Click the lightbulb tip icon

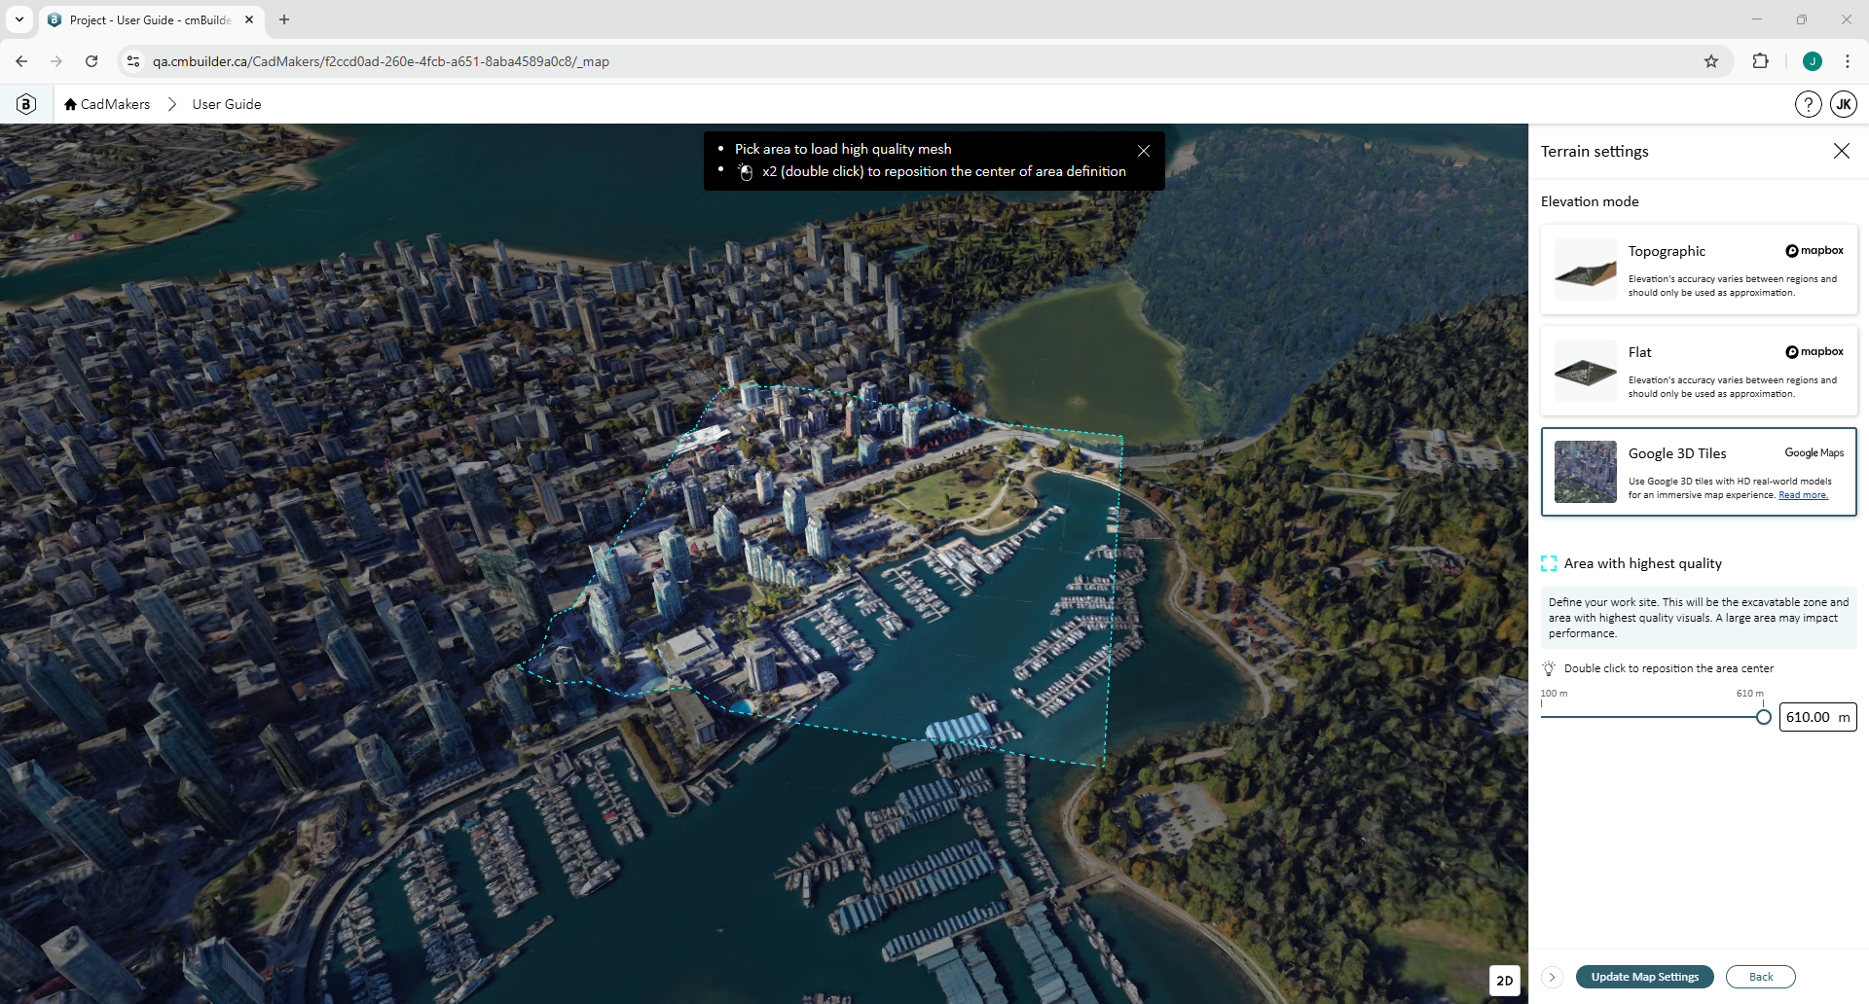point(1549,668)
